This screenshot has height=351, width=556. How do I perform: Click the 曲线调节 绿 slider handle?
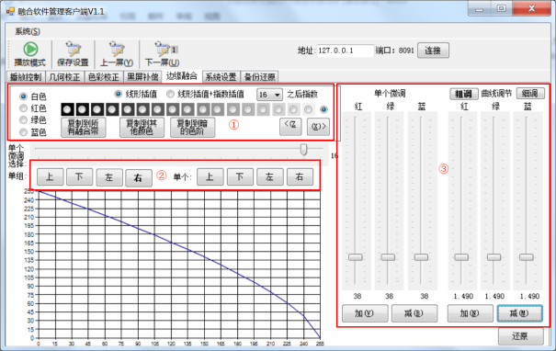[x=494, y=257]
